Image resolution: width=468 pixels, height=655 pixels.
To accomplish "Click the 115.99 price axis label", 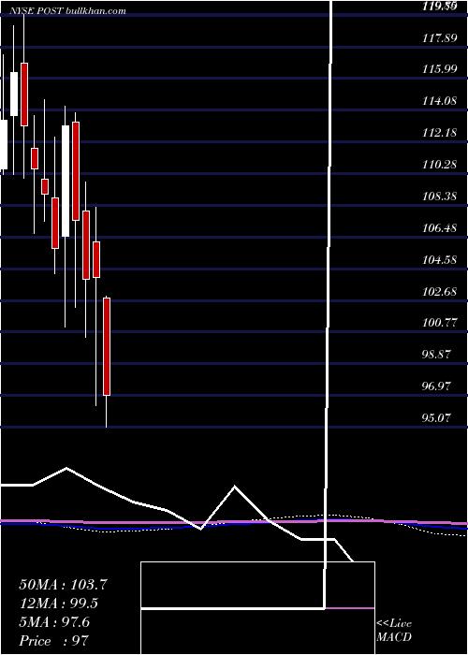I will click(440, 70).
